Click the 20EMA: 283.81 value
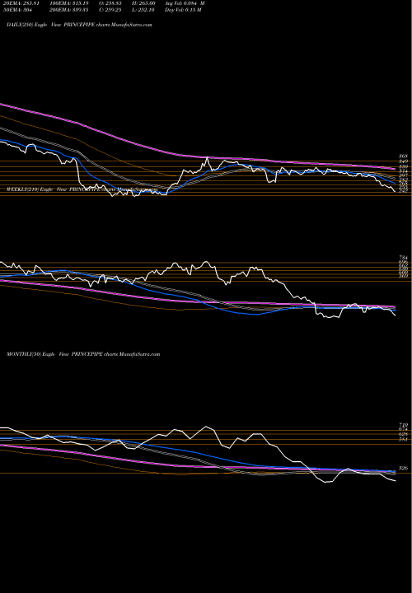Image resolution: width=412 pixels, height=593 pixels. point(21,3)
